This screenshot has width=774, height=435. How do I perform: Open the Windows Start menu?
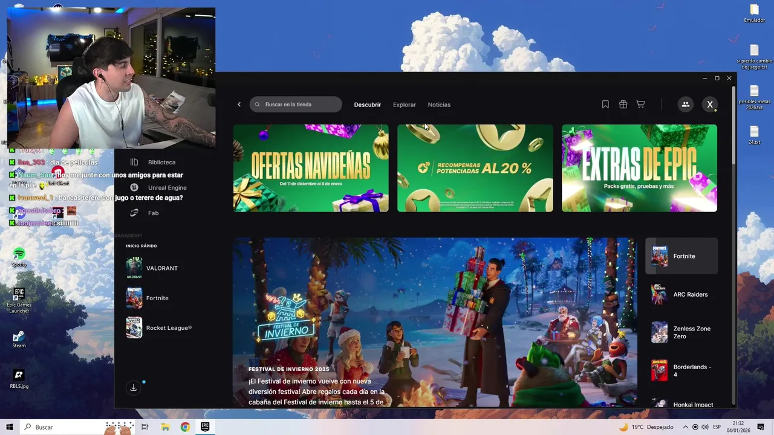pos(10,427)
